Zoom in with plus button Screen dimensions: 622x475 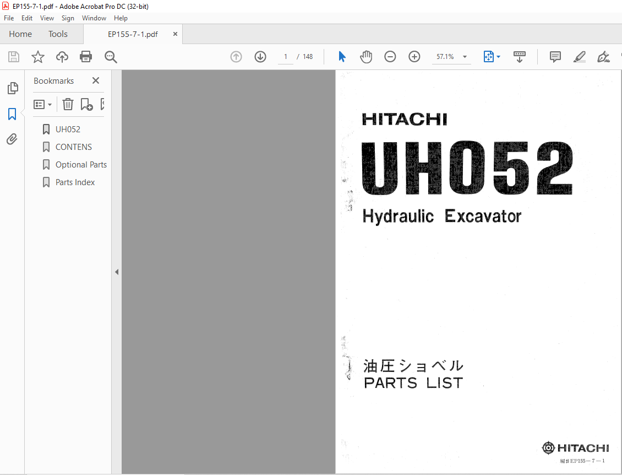click(x=414, y=57)
